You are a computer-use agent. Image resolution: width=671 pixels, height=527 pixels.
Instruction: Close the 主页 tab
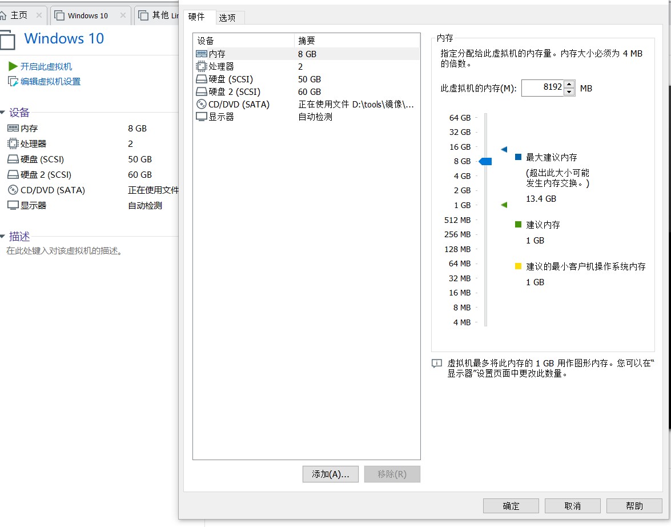tap(39, 15)
